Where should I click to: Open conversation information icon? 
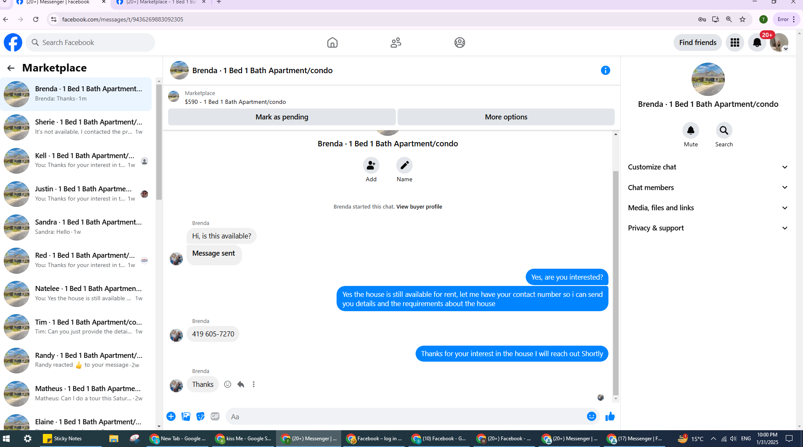tap(606, 70)
